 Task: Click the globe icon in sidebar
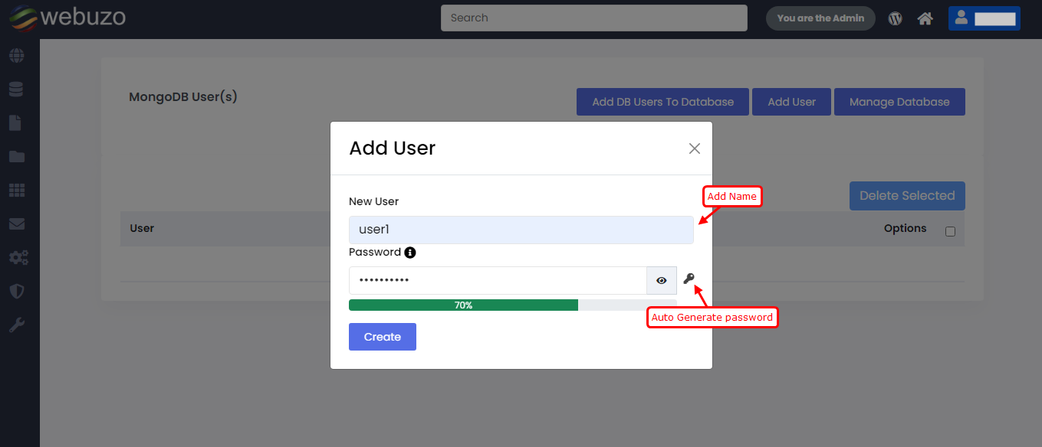pos(16,56)
